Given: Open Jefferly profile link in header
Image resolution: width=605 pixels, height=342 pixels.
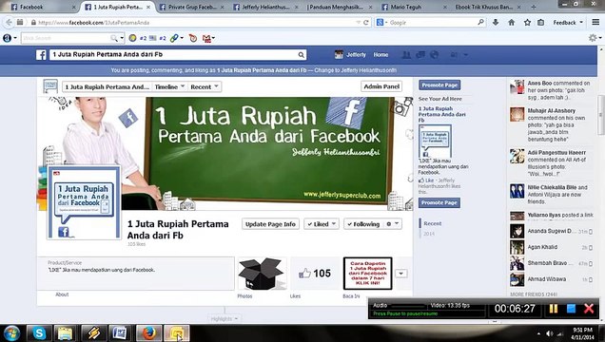Looking at the screenshot, I should point(350,55).
